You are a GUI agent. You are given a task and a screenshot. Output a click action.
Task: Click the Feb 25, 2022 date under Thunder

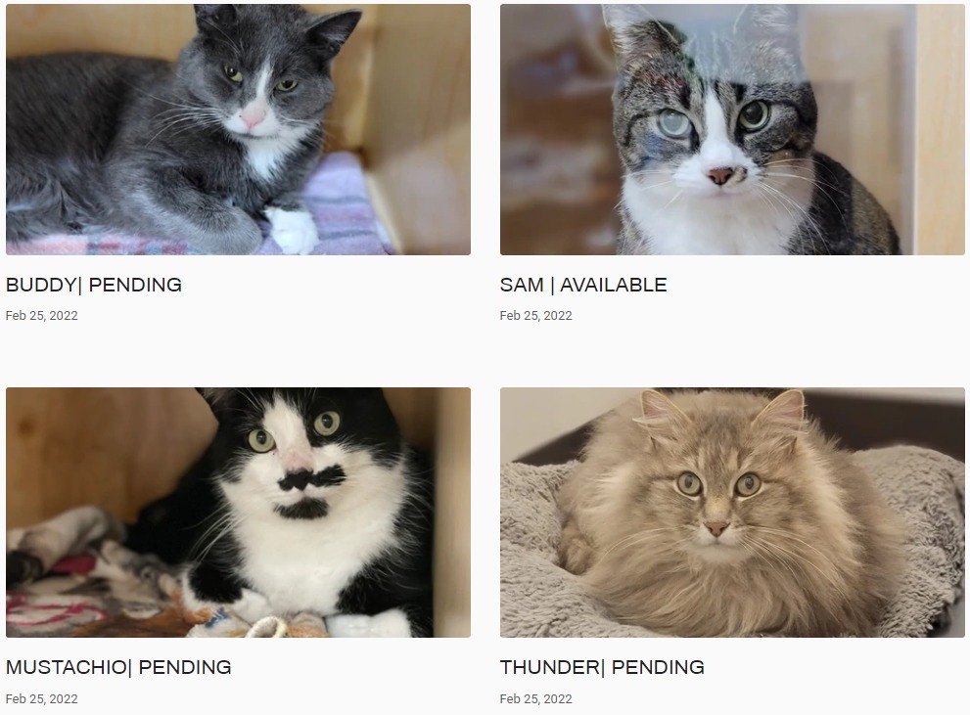tap(535, 699)
